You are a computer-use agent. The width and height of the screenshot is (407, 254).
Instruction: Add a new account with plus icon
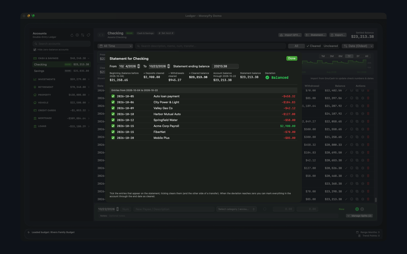(x=77, y=35)
